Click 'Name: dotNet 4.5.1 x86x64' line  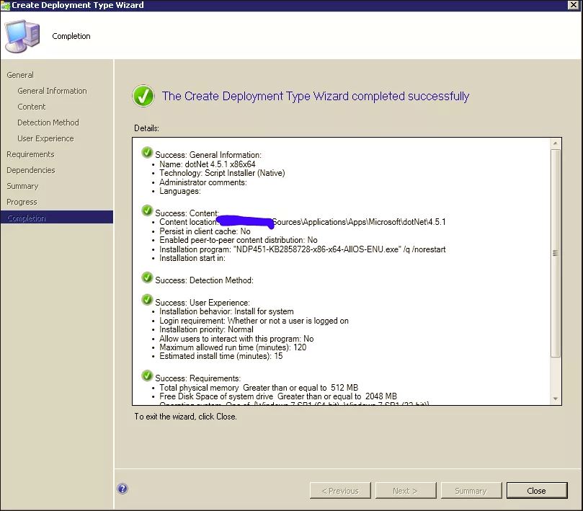pyautogui.click(x=208, y=164)
